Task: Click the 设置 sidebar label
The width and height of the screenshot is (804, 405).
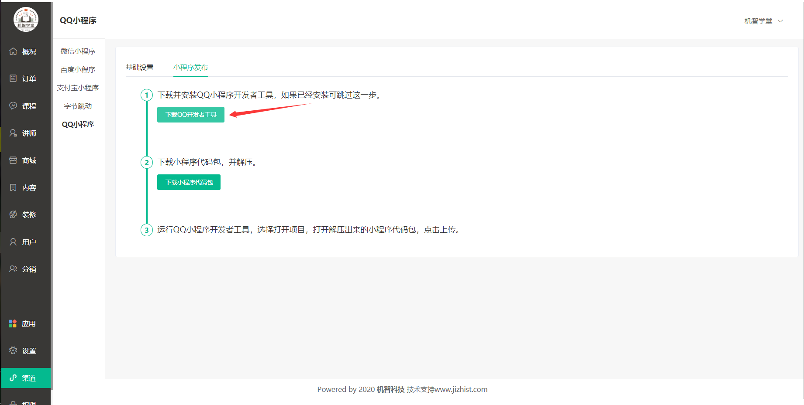Action: click(29, 351)
